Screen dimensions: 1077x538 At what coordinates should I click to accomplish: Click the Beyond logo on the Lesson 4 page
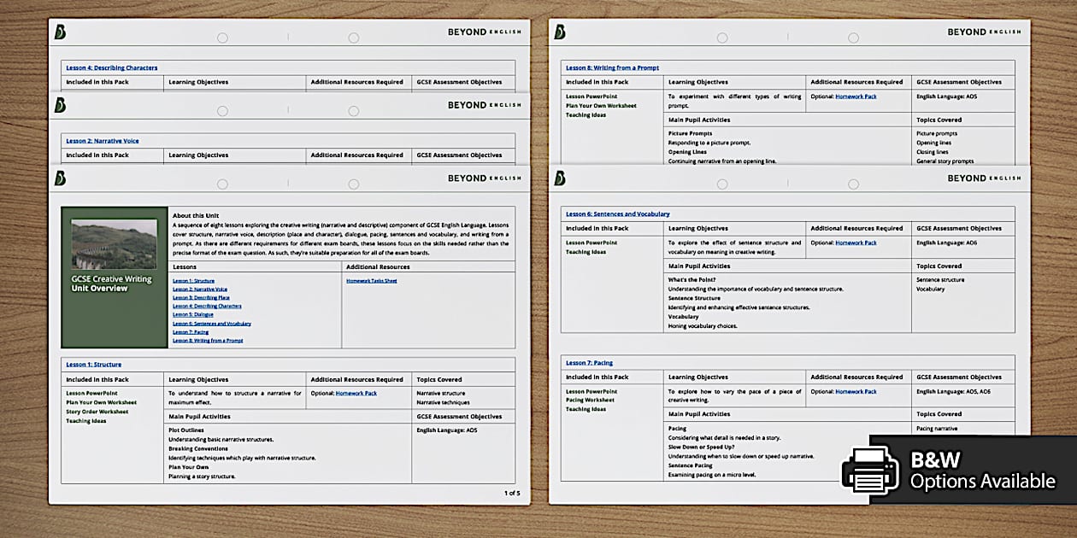pos(60,32)
